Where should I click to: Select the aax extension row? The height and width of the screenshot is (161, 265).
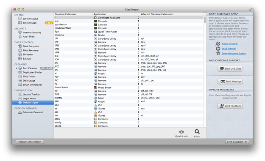[129, 115]
